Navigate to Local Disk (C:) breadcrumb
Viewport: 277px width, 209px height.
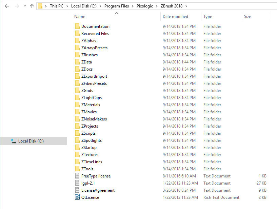pyautogui.click(x=84, y=6)
